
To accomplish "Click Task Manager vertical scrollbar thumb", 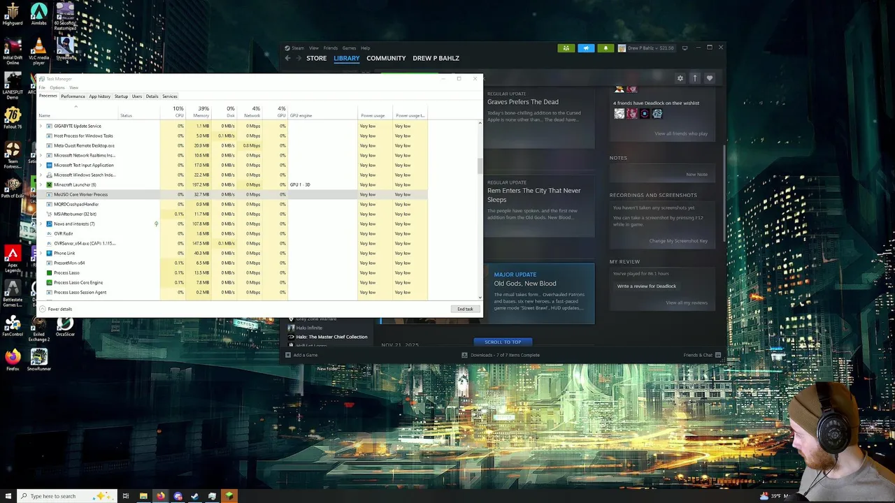I will pyautogui.click(x=480, y=166).
